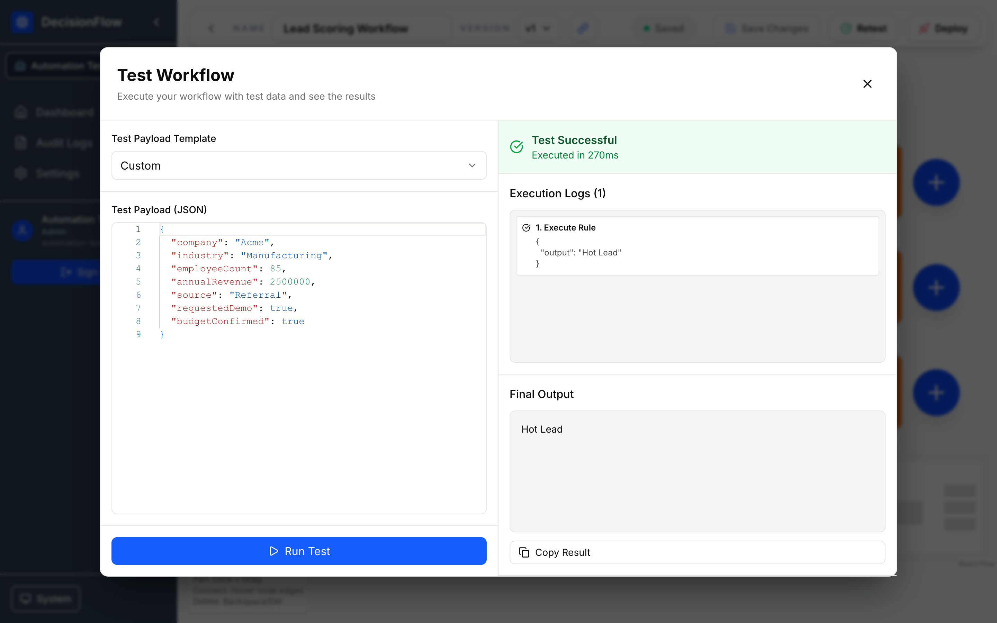The width and height of the screenshot is (997, 623).
Task: Click the "budgetConfirmed" key
Action: (221, 322)
